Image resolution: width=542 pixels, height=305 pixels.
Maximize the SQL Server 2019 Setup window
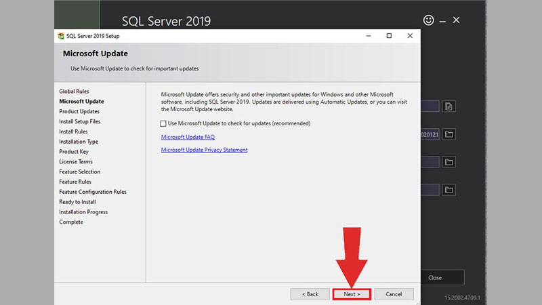tap(389, 36)
